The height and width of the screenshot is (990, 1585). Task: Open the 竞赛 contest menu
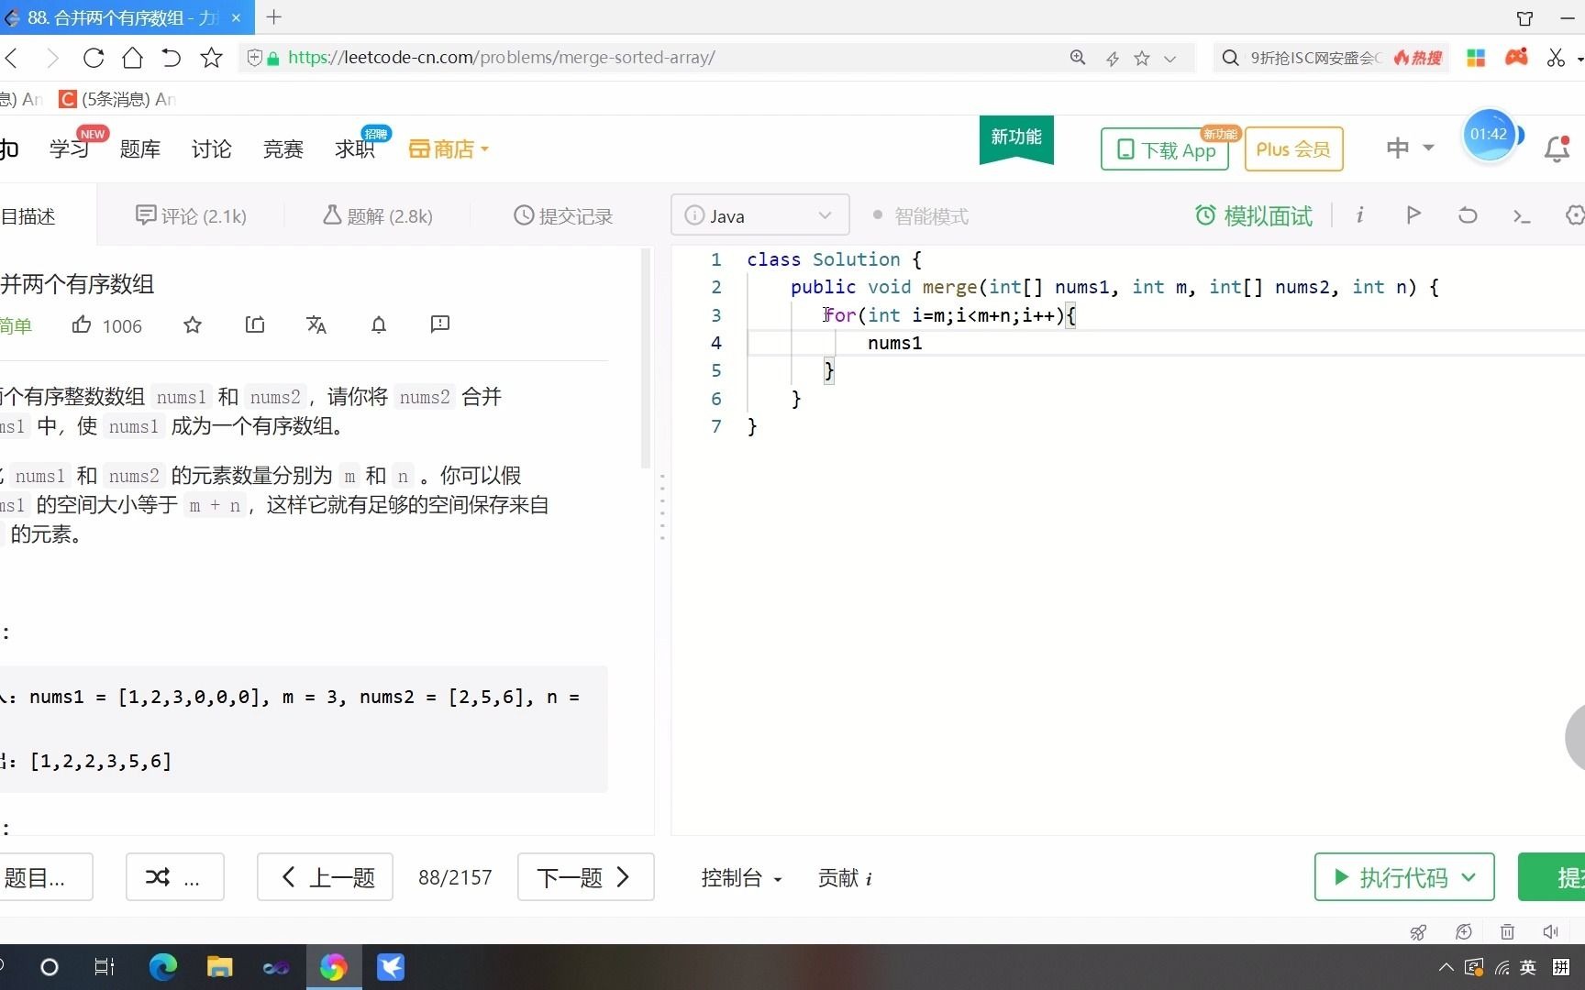pos(283,148)
